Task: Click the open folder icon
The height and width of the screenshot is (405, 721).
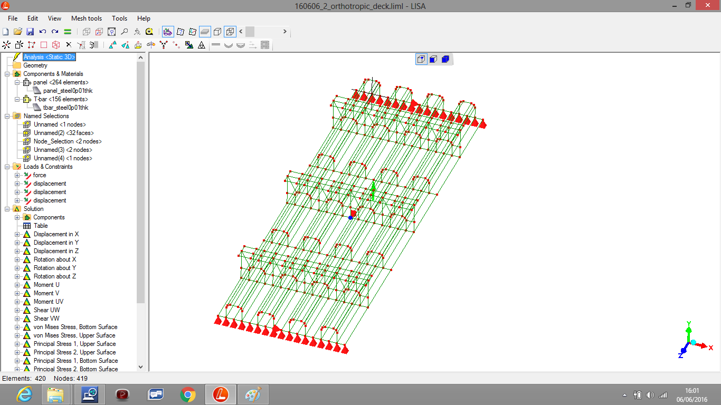Action: [18, 32]
